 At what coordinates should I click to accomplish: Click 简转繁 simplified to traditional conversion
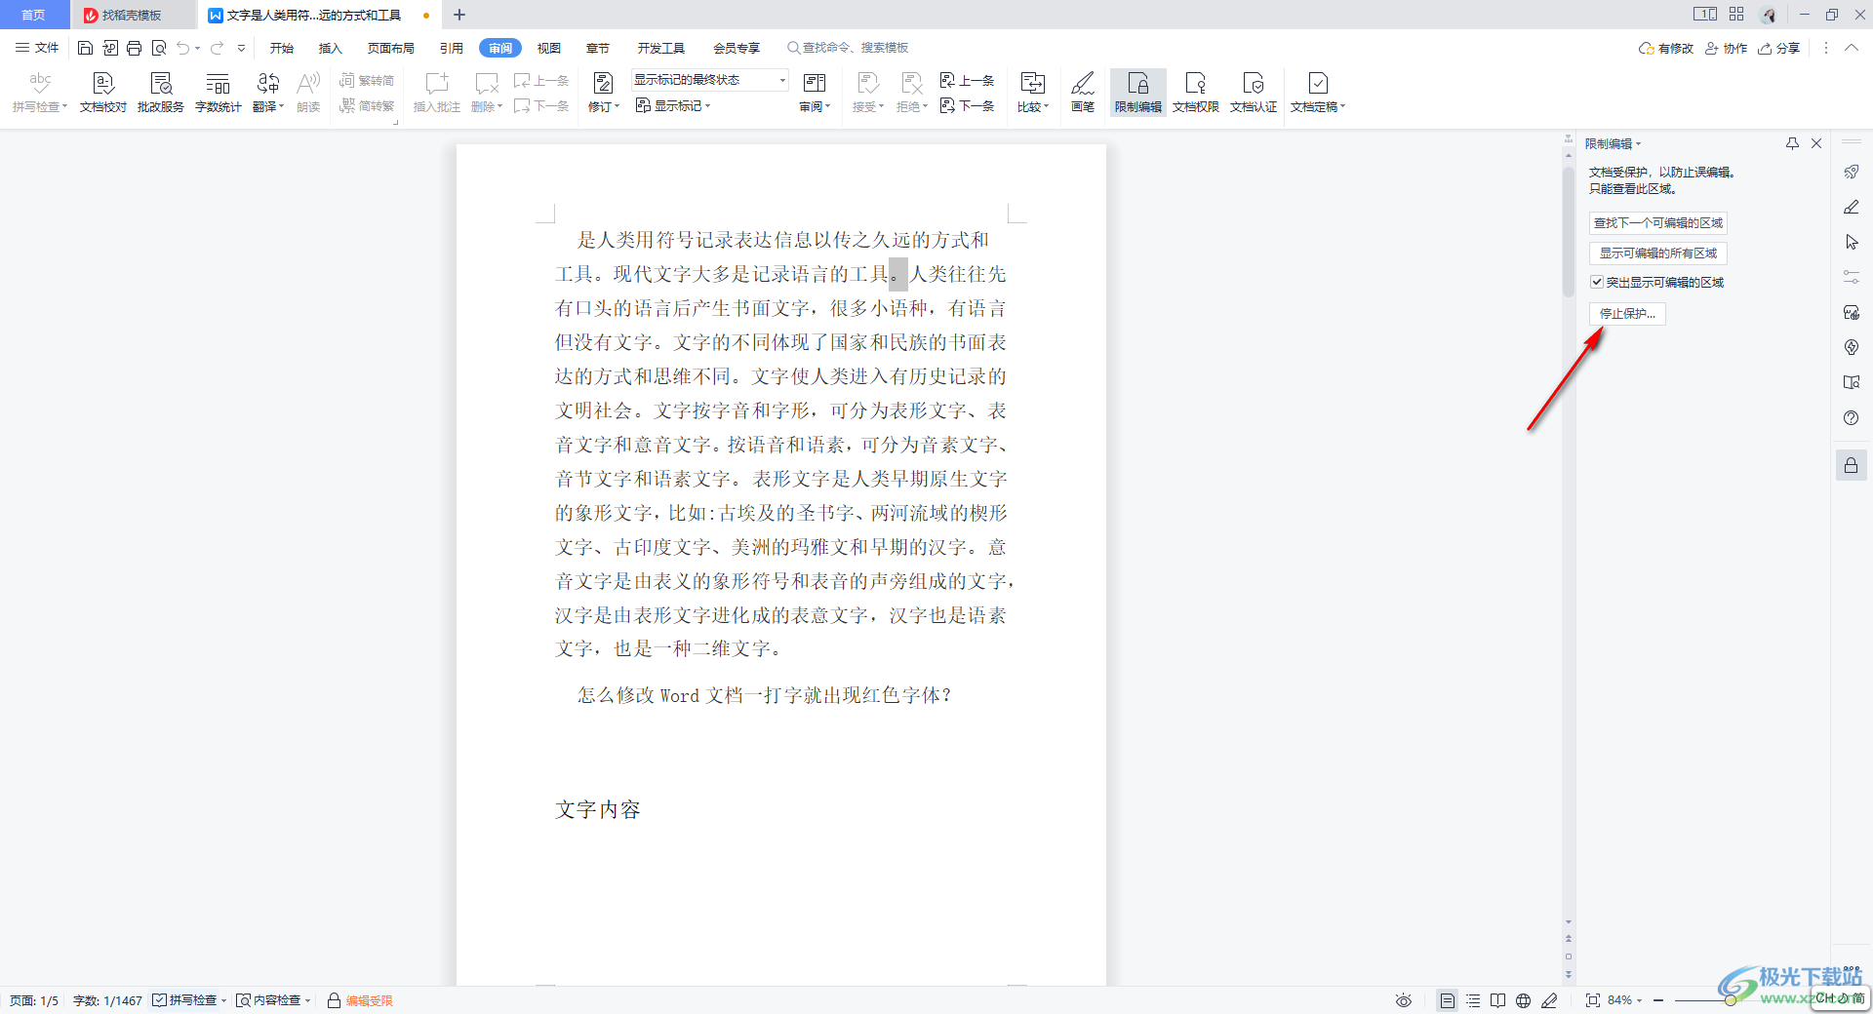(x=367, y=105)
